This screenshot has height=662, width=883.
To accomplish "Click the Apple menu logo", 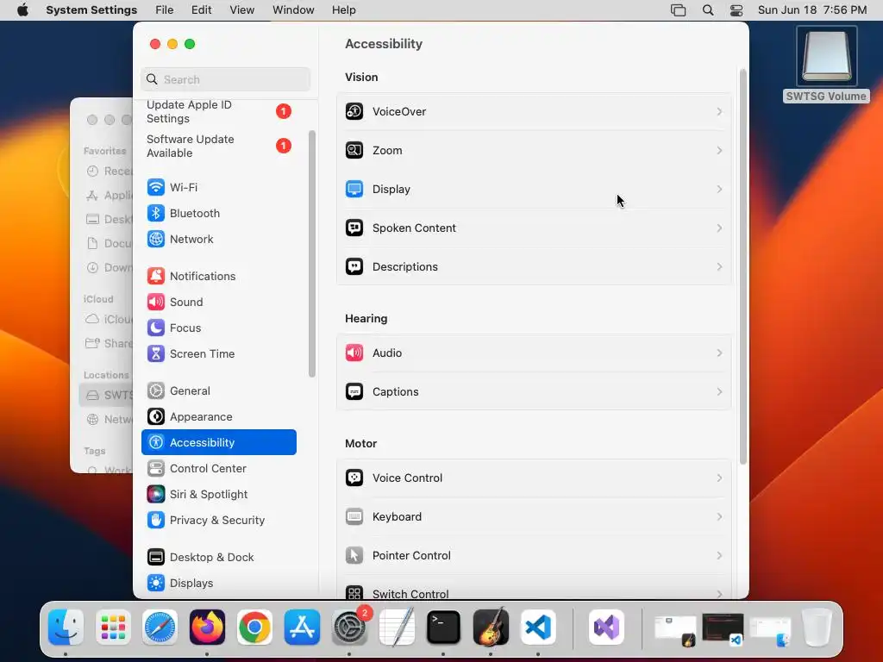I will click(x=22, y=10).
